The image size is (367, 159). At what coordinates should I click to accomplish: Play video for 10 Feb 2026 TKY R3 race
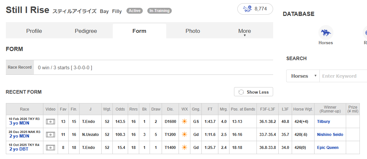point(51,121)
